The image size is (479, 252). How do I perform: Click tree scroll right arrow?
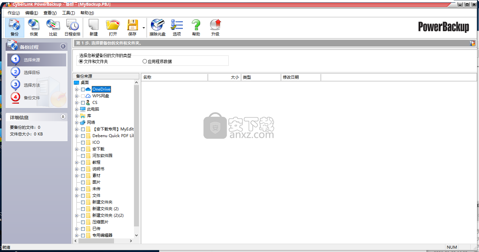coord(131,241)
